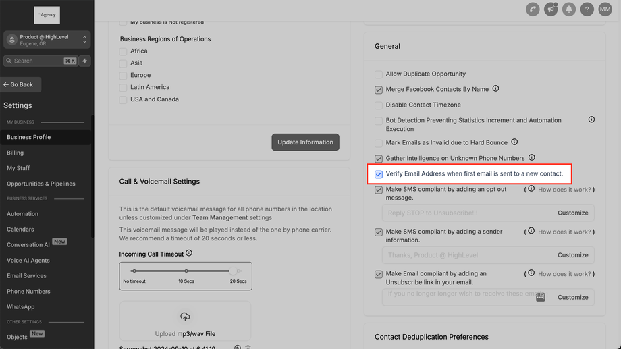
Task: Click the Update Information button
Action: pyautogui.click(x=305, y=142)
